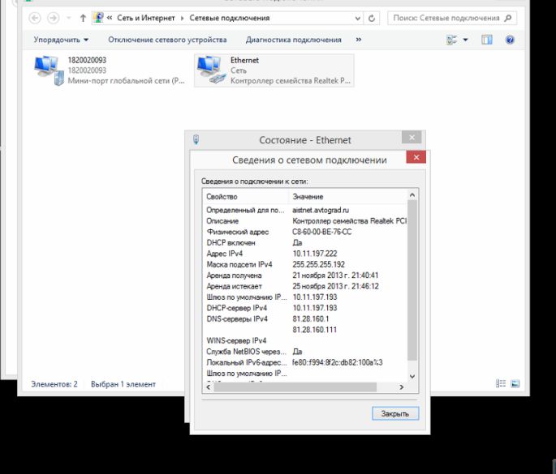Go back using the back arrow
The width and height of the screenshot is (556, 474).
(x=35, y=18)
